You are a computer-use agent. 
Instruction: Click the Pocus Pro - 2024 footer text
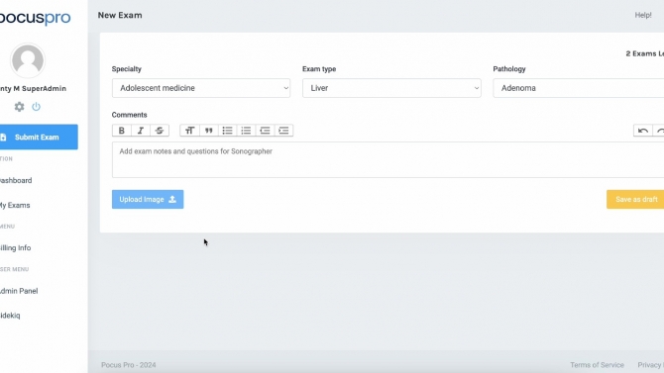point(128,365)
